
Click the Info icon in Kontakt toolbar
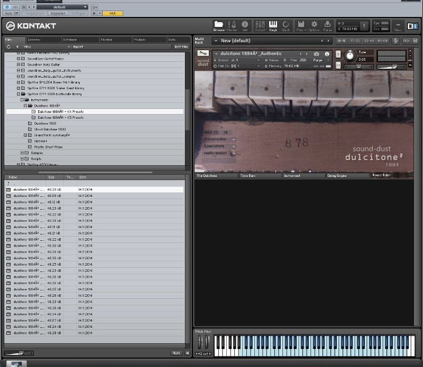(245, 26)
